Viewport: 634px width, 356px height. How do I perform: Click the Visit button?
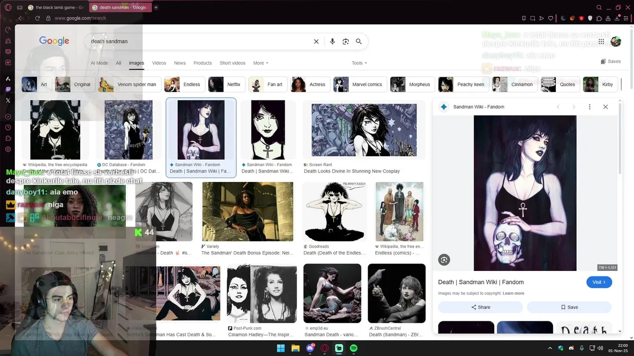coord(599,282)
